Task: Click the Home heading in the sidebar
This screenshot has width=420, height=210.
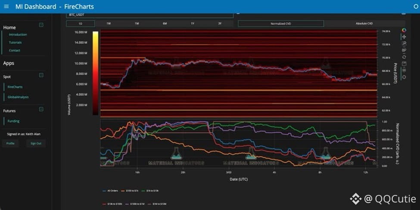Action: tap(9, 28)
